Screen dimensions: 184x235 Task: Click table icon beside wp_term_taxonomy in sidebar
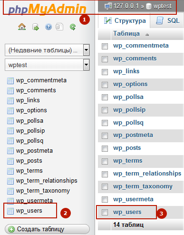pyautogui.click(x=10, y=191)
